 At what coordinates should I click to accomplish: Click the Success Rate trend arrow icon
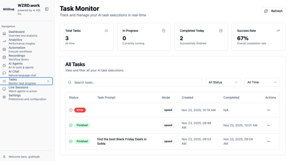point(278,31)
